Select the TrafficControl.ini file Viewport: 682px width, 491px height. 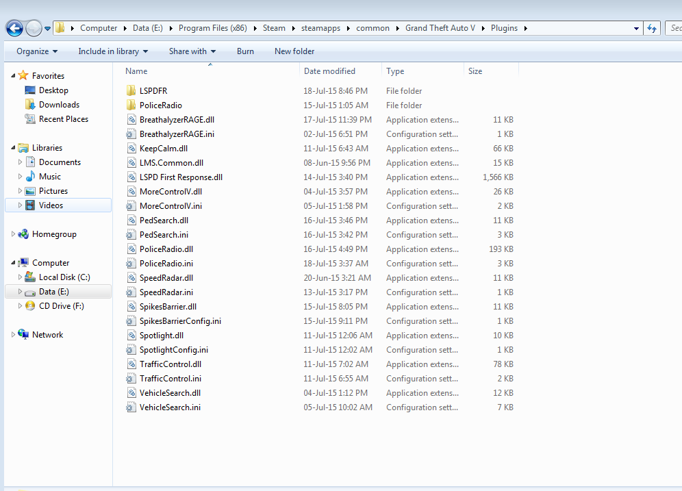[x=170, y=379]
